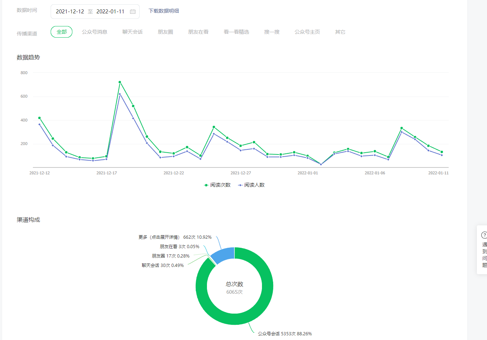The width and height of the screenshot is (487, 340).
Task: Select the 搜一搜 channel
Action: (x=272, y=32)
